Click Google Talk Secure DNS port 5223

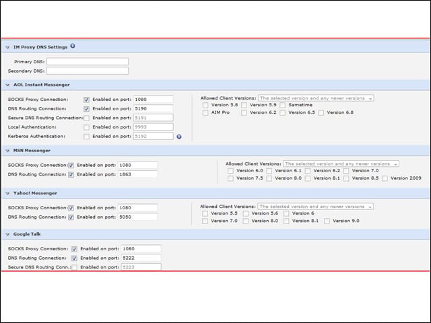141,267
